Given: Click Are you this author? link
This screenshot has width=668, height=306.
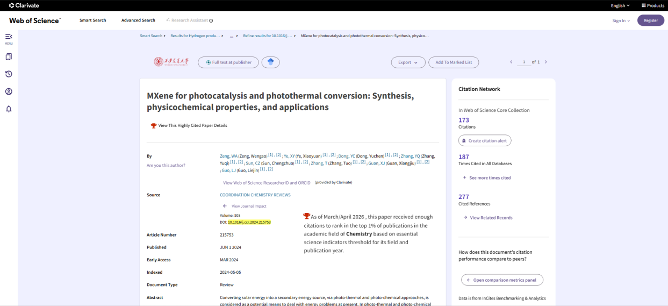Looking at the screenshot, I should pyautogui.click(x=166, y=165).
